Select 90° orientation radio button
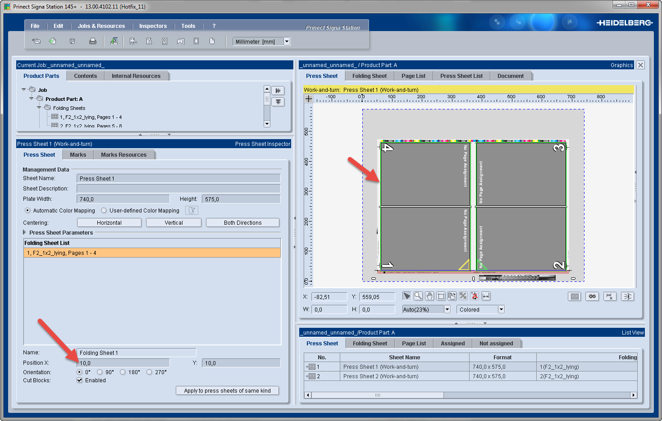 [100, 372]
